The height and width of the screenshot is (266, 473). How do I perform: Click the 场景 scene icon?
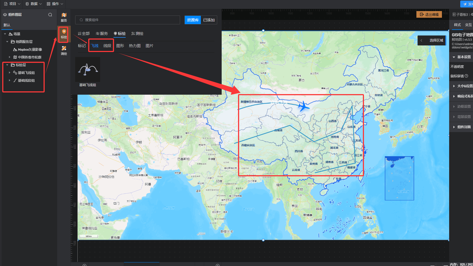(11, 34)
